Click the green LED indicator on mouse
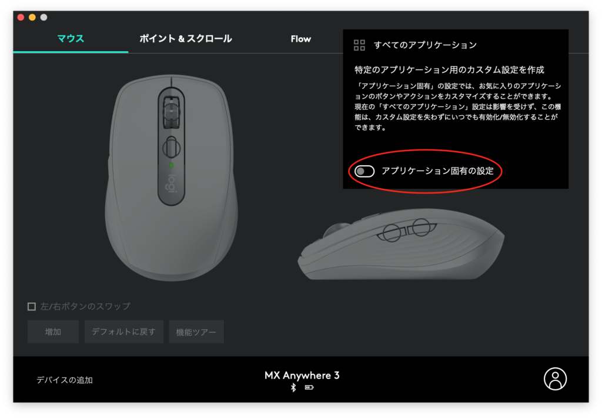Viewport: 602px width, 418px height. [171, 165]
